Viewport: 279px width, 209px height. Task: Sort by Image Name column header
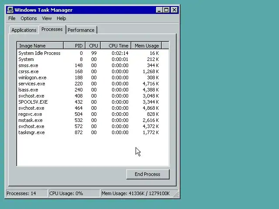40,45
